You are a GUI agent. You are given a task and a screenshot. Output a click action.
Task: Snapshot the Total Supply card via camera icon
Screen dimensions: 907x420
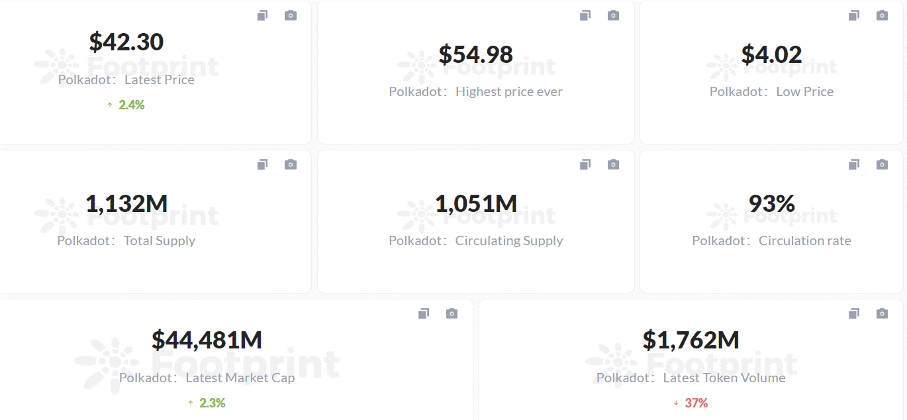pyautogui.click(x=291, y=164)
